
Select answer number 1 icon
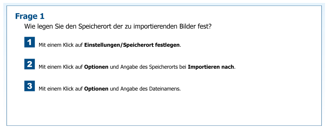click(x=30, y=42)
